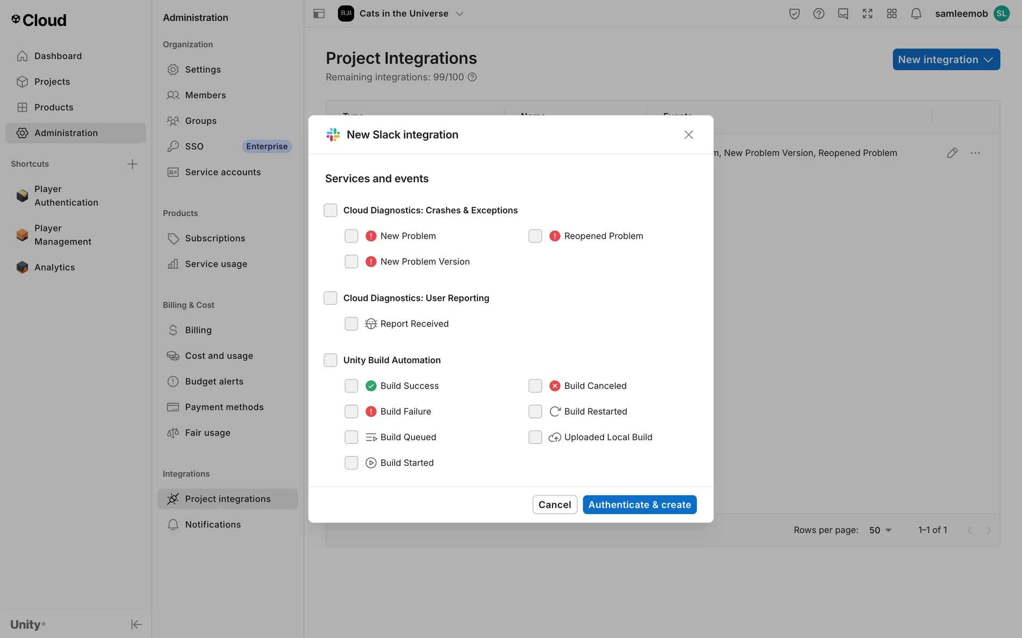Open Service accounts in Administration menu
Screen dimensions: 1022x638
222,172
